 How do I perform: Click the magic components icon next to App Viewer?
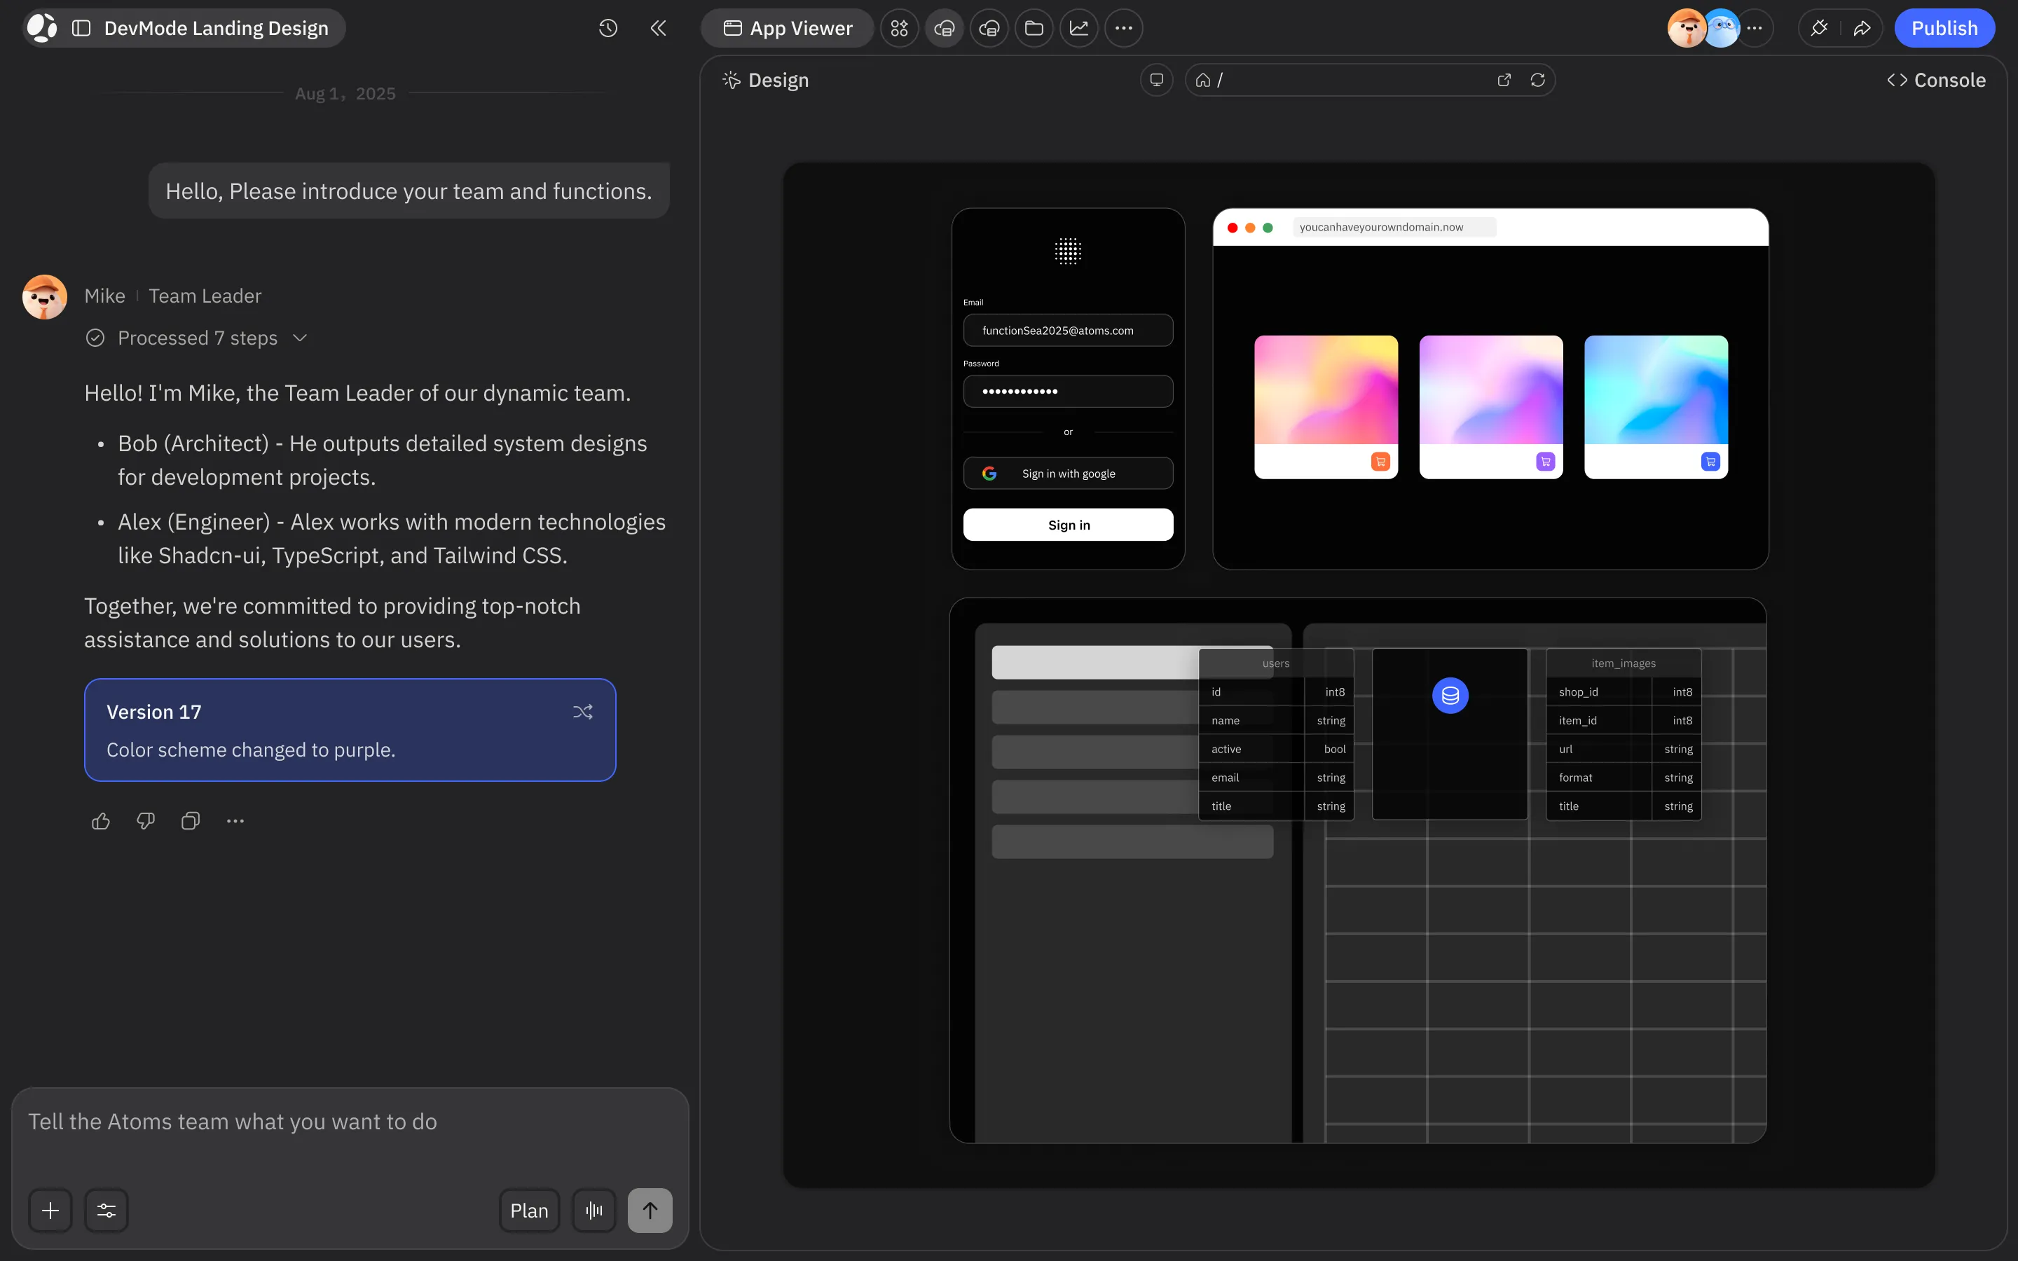point(899,27)
